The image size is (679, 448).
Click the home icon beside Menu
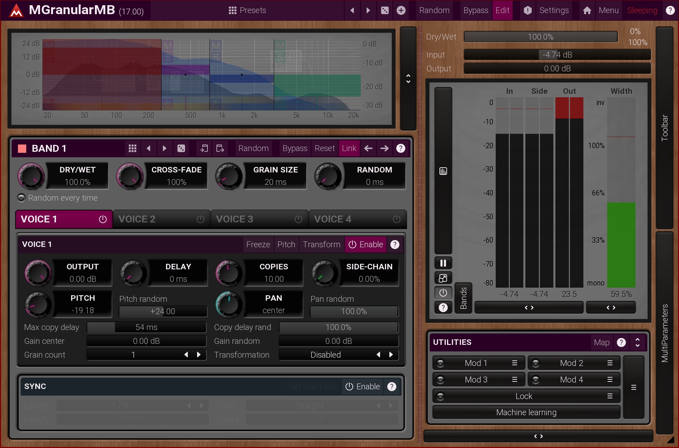click(x=587, y=10)
